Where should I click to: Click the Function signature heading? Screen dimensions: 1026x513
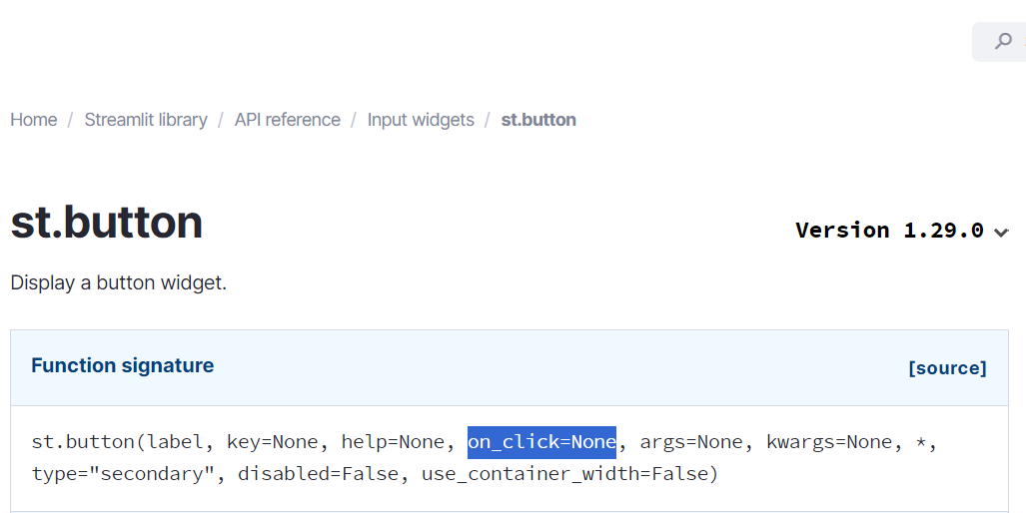123,365
